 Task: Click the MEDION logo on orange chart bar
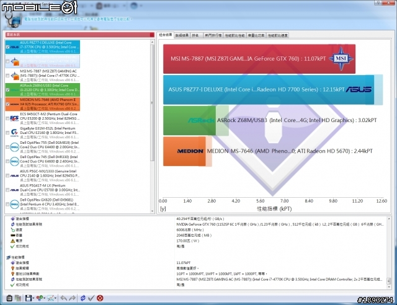tap(190, 151)
